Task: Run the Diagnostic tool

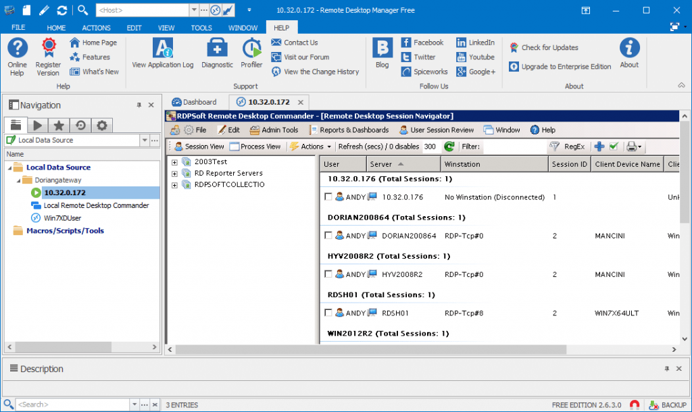Action: (x=217, y=54)
